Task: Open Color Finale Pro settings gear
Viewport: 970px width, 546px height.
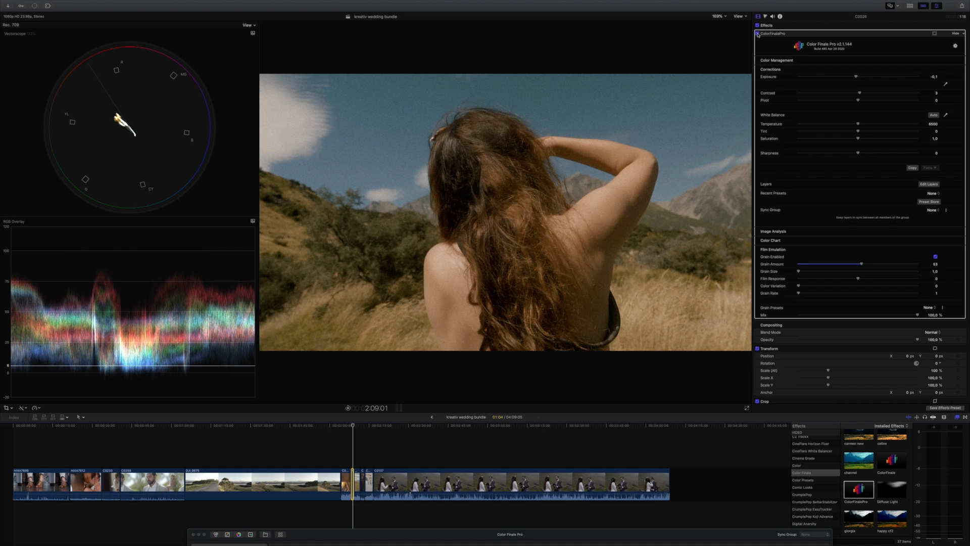Action: point(955,46)
